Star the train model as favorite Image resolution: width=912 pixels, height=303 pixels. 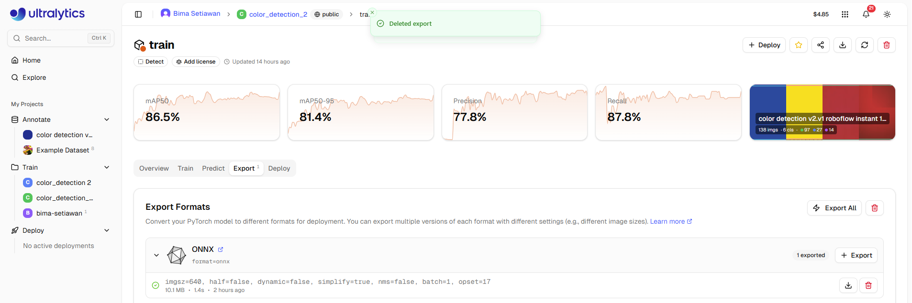tap(799, 45)
